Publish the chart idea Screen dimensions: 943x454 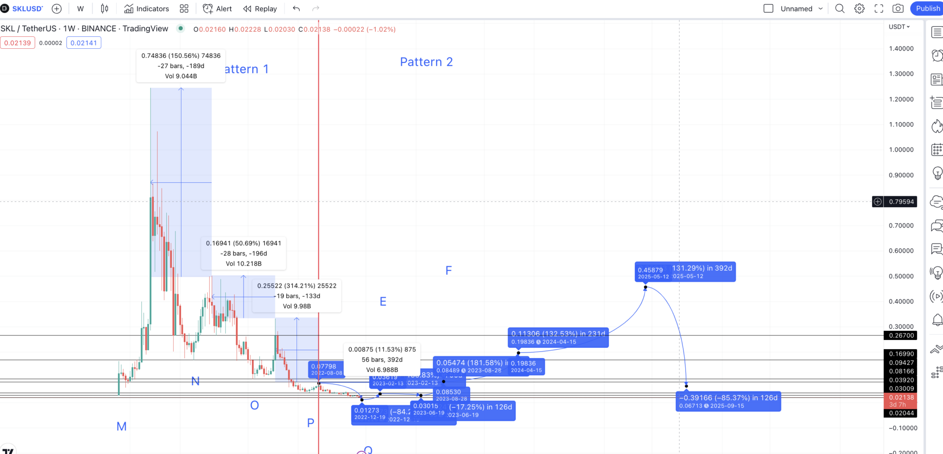(x=926, y=8)
